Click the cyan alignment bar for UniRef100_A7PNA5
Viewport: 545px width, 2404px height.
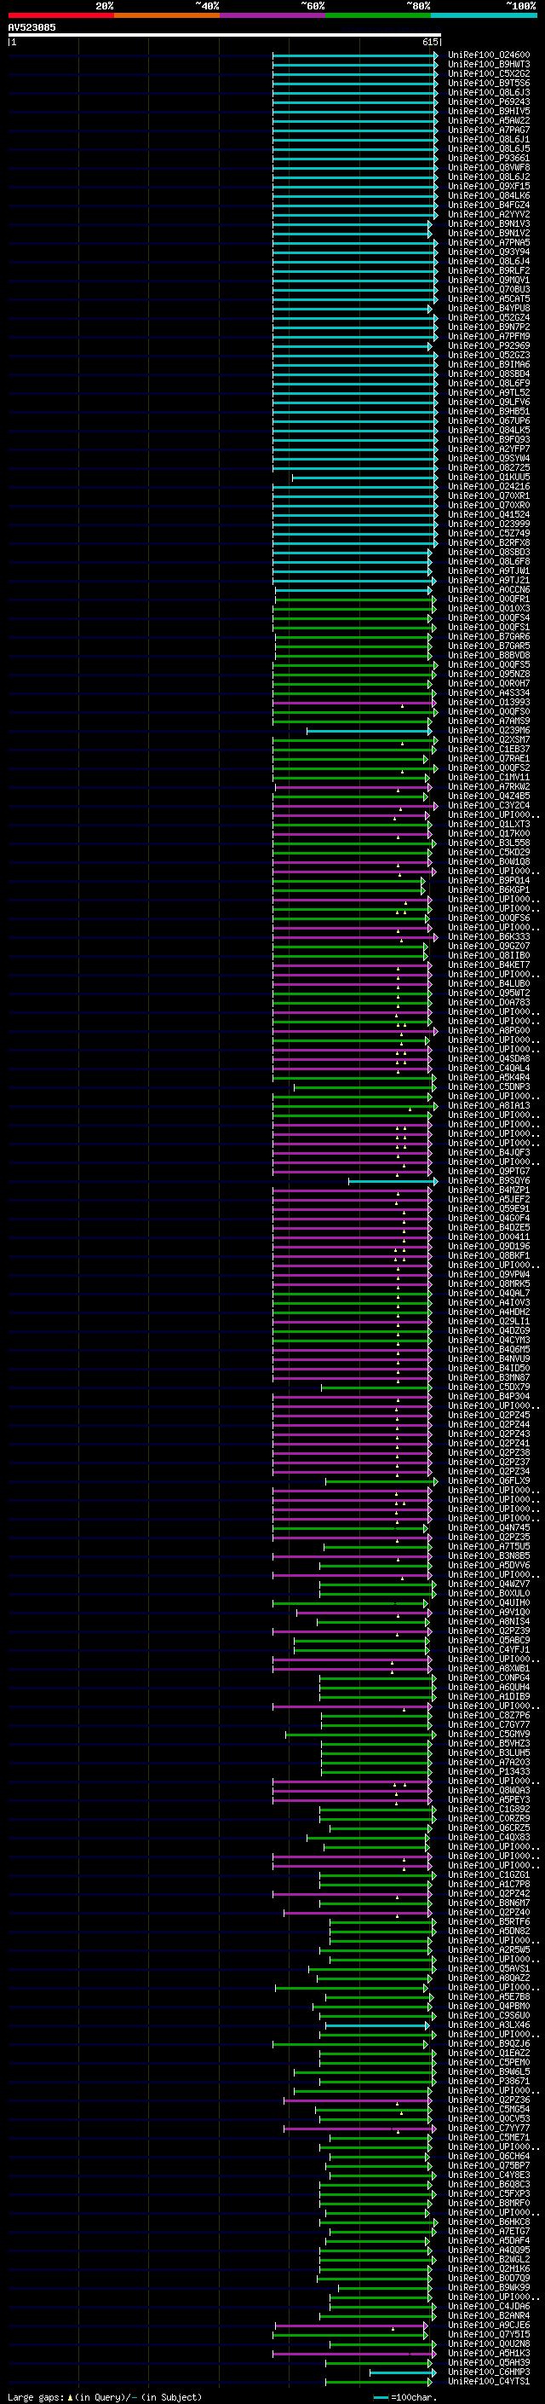click(355, 243)
